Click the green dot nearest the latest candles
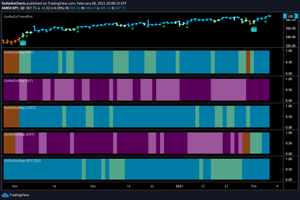300x200 pixels. pyautogui.click(x=265, y=22)
